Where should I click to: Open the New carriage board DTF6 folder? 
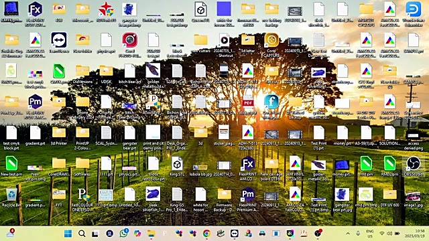[271, 163]
